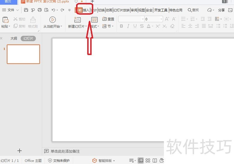This screenshot has height=164, width=234.
Task: Open the 安全 tab
Action: tap(149, 10)
